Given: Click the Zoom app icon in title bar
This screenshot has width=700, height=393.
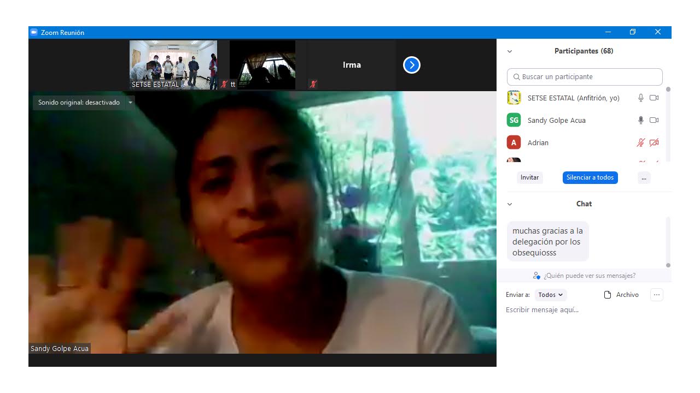Looking at the screenshot, I should [x=33, y=32].
